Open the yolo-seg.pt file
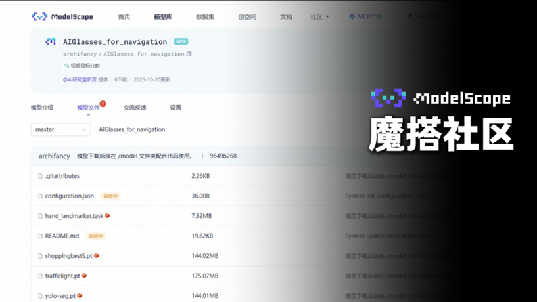The width and height of the screenshot is (537, 302). click(60, 296)
